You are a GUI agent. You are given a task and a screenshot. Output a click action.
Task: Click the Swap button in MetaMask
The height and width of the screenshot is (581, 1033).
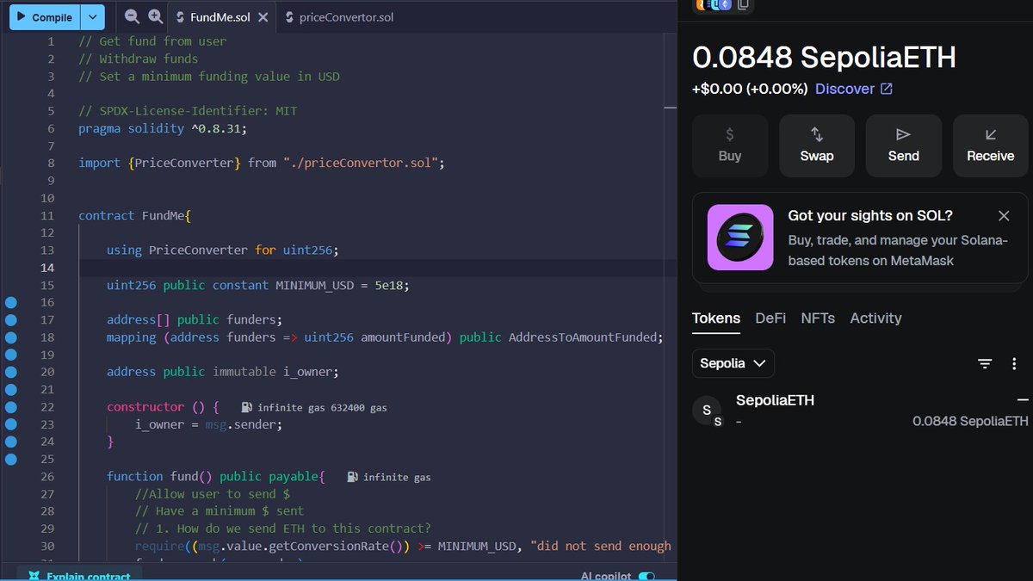click(x=817, y=145)
